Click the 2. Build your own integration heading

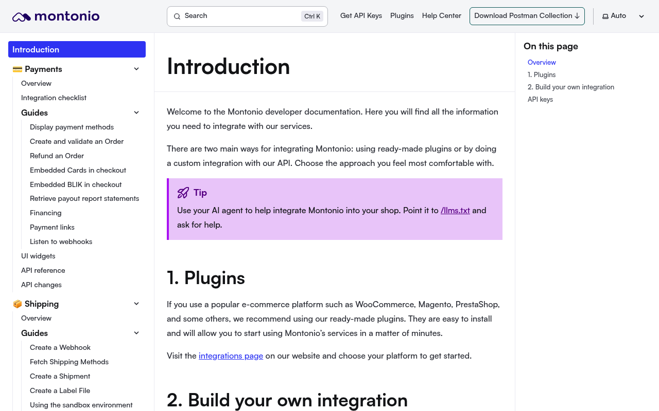[287, 400]
